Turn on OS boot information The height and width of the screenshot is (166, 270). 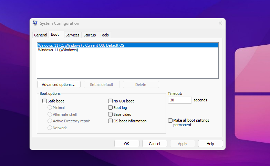(x=111, y=121)
